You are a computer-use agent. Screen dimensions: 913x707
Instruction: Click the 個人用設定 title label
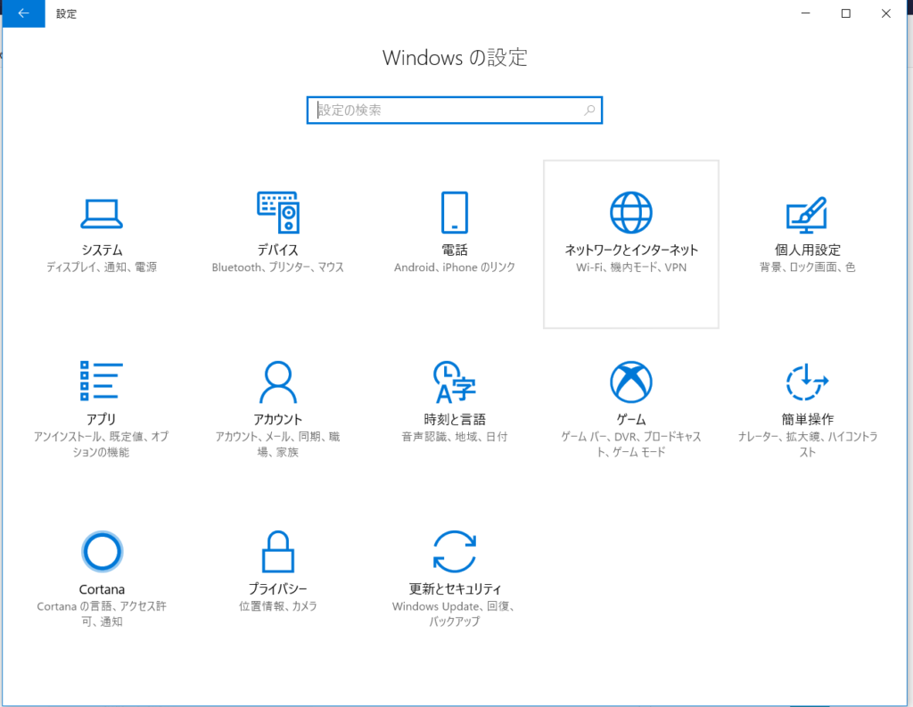coord(808,250)
